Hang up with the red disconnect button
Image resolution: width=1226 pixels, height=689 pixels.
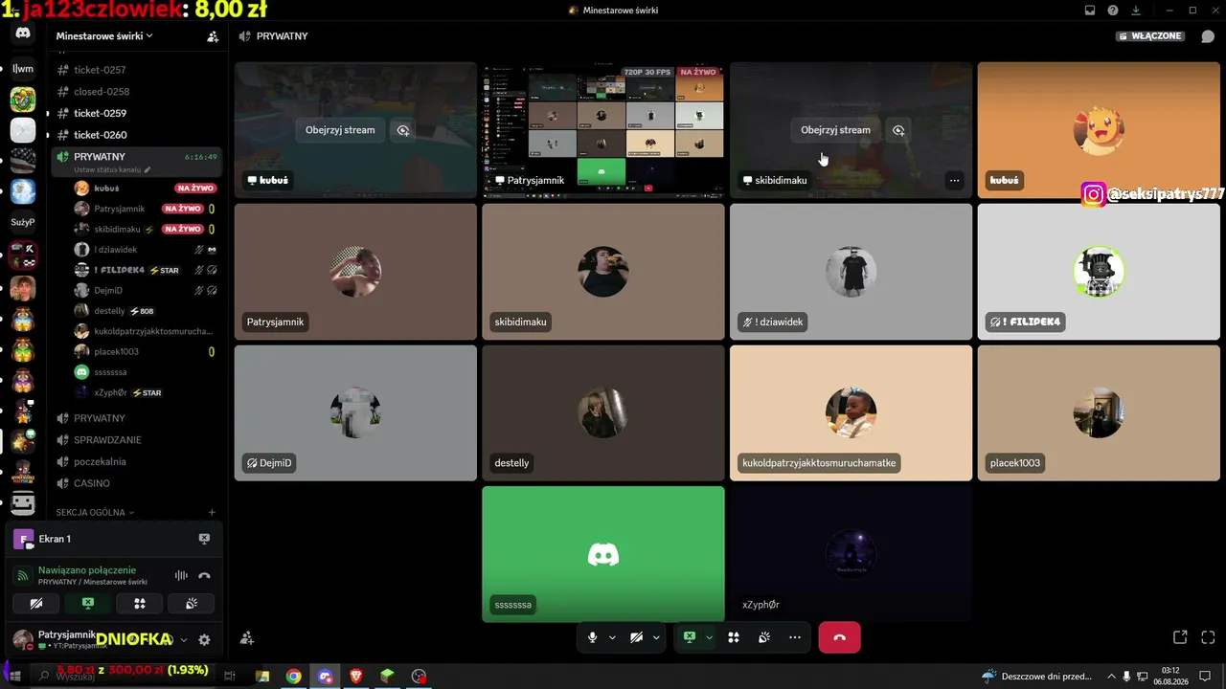839,637
